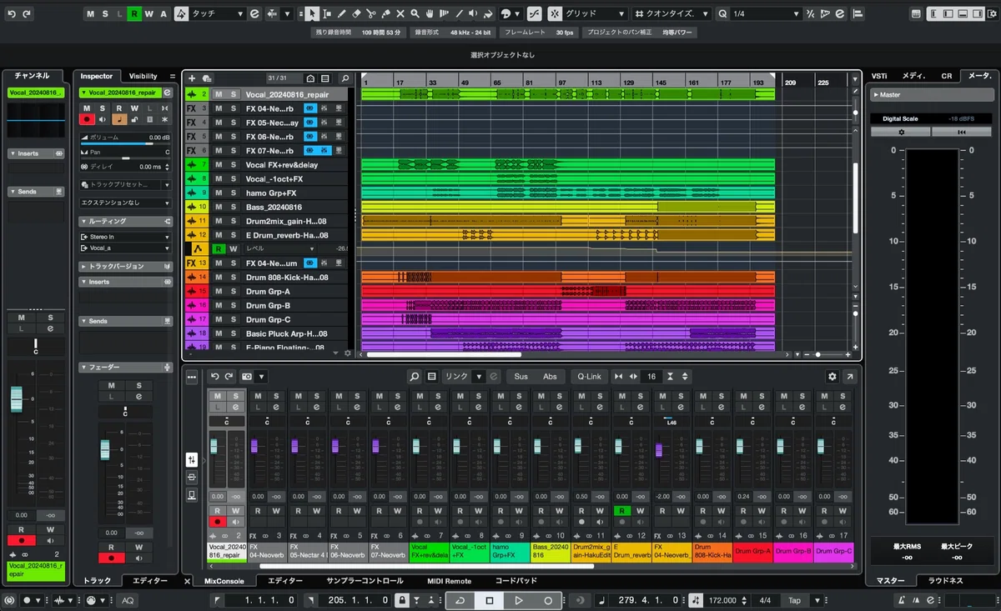Image resolution: width=1001 pixels, height=611 pixels.
Task: Open the ラウドネス tab
Action: click(x=945, y=581)
